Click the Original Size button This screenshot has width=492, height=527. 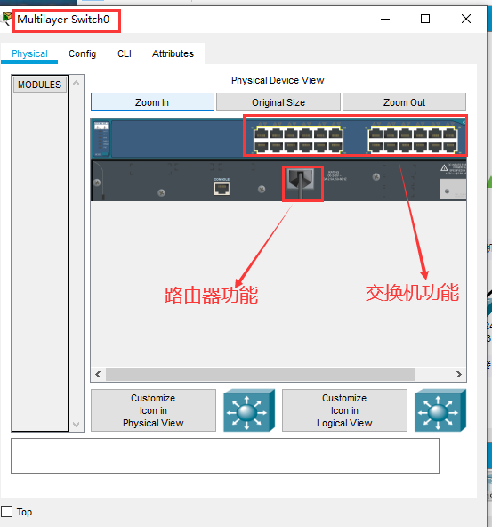click(x=278, y=102)
